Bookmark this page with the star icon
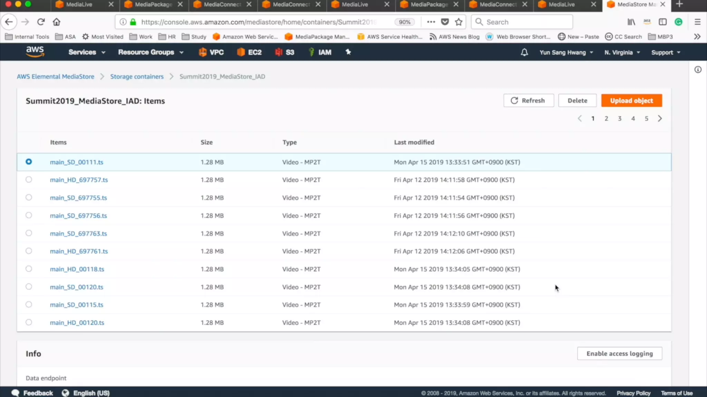Image resolution: width=707 pixels, height=397 pixels. coord(458,22)
